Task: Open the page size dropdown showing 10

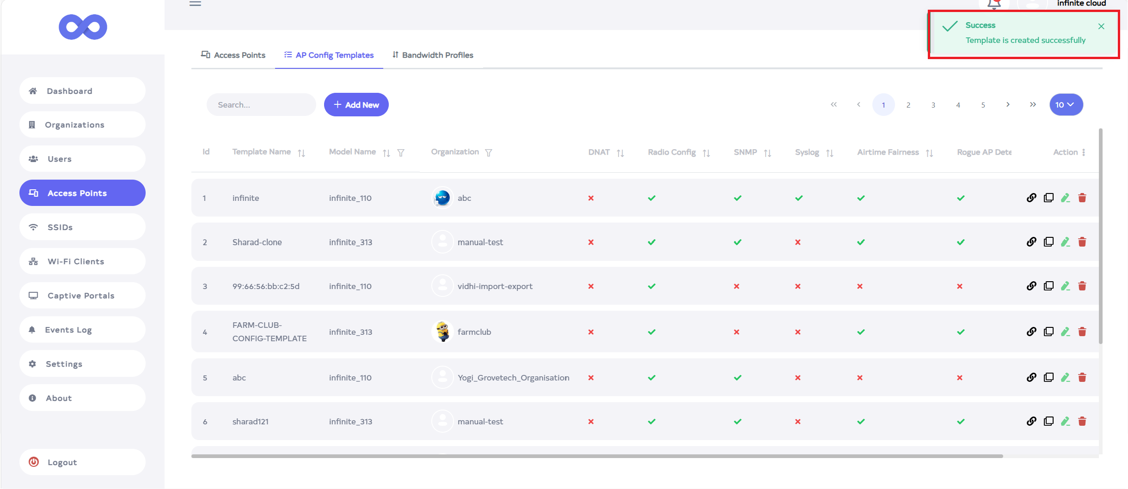Action: (x=1066, y=105)
